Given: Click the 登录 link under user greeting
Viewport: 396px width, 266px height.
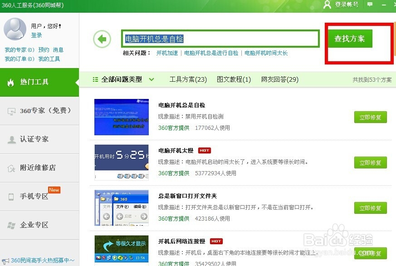Looking at the screenshot, I should pos(37,35).
